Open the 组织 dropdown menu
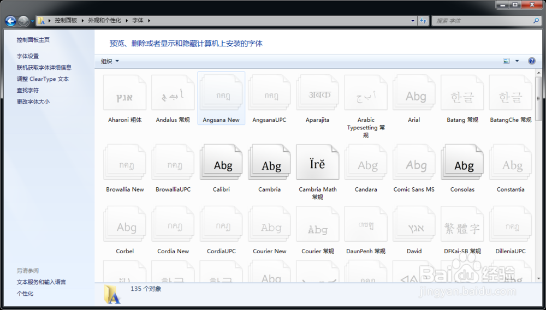The height and width of the screenshot is (310, 546). coord(110,61)
